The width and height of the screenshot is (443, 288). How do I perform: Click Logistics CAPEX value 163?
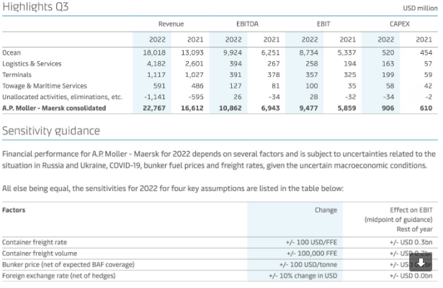click(x=388, y=64)
